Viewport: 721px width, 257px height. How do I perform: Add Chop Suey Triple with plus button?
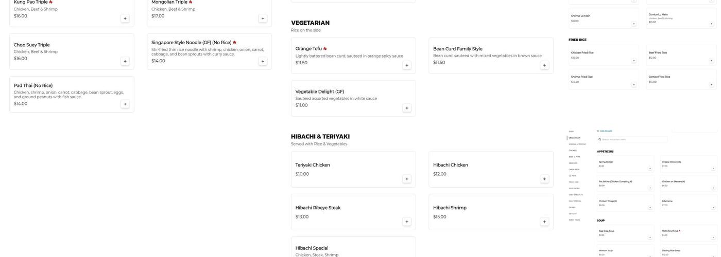[x=125, y=61]
